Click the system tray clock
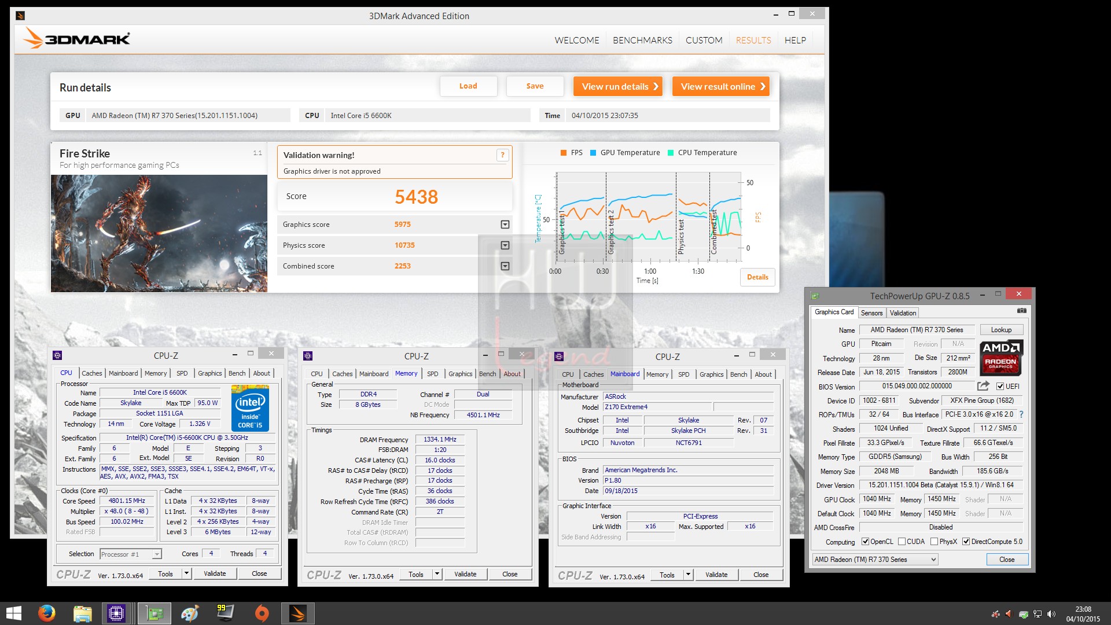This screenshot has width=1111, height=625. click(1083, 614)
